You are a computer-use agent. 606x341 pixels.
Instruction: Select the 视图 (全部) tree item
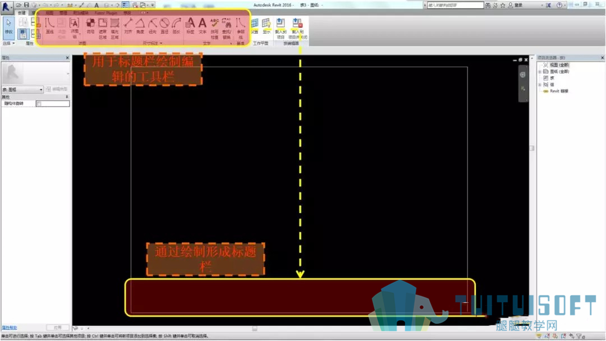click(559, 65)
